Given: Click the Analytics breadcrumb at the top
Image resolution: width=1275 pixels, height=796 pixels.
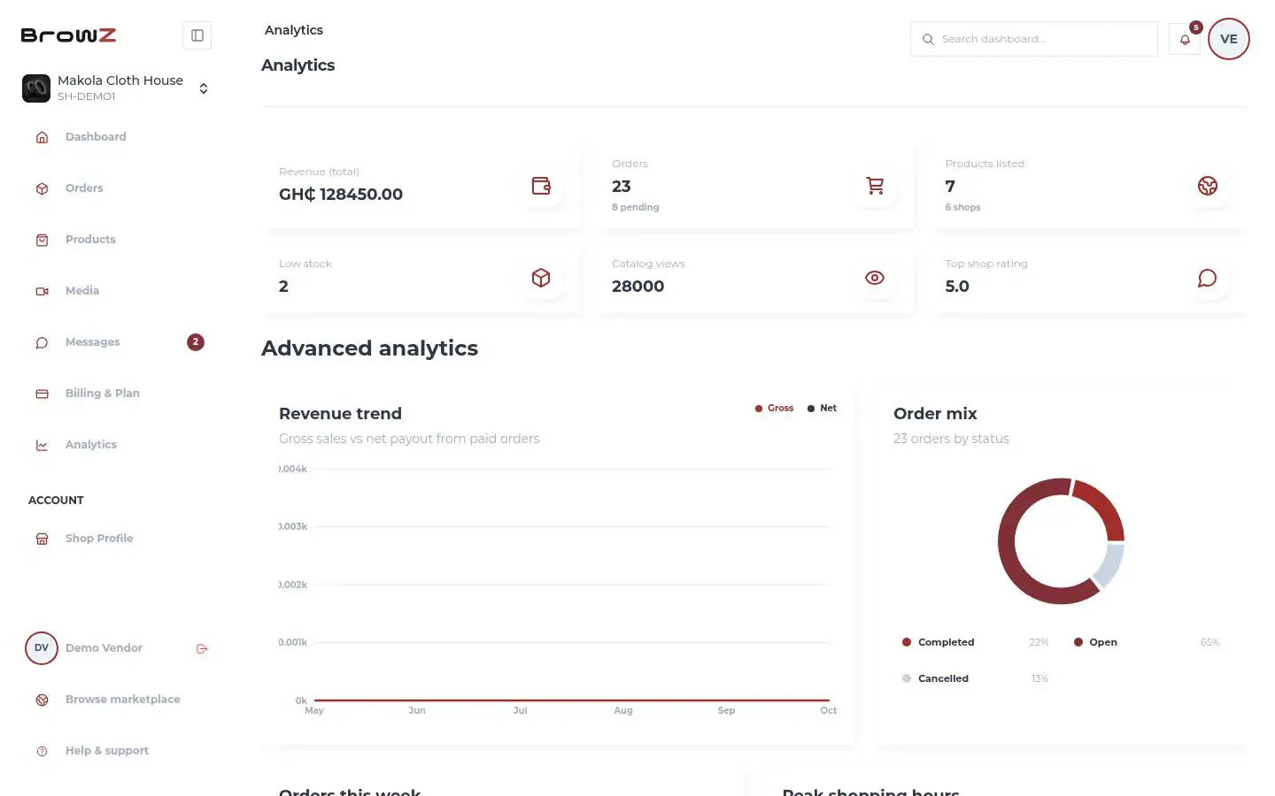Looking at the screenshot, I should pos(294,30).
